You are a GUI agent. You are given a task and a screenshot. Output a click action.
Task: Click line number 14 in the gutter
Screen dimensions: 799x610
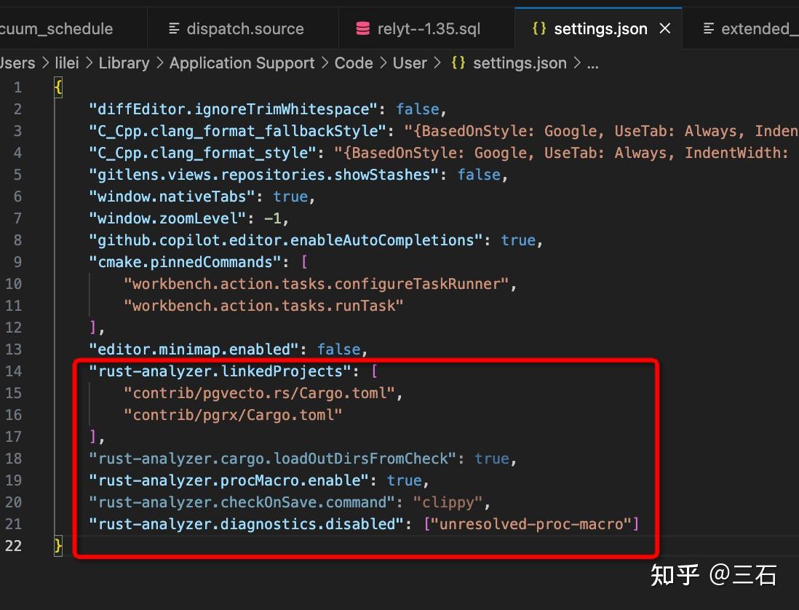13,371
